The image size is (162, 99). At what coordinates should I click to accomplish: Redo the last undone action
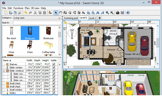[x=30, y=13]
